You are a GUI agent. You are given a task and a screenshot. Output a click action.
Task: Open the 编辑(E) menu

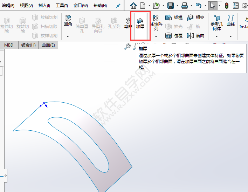coord(8,6)
